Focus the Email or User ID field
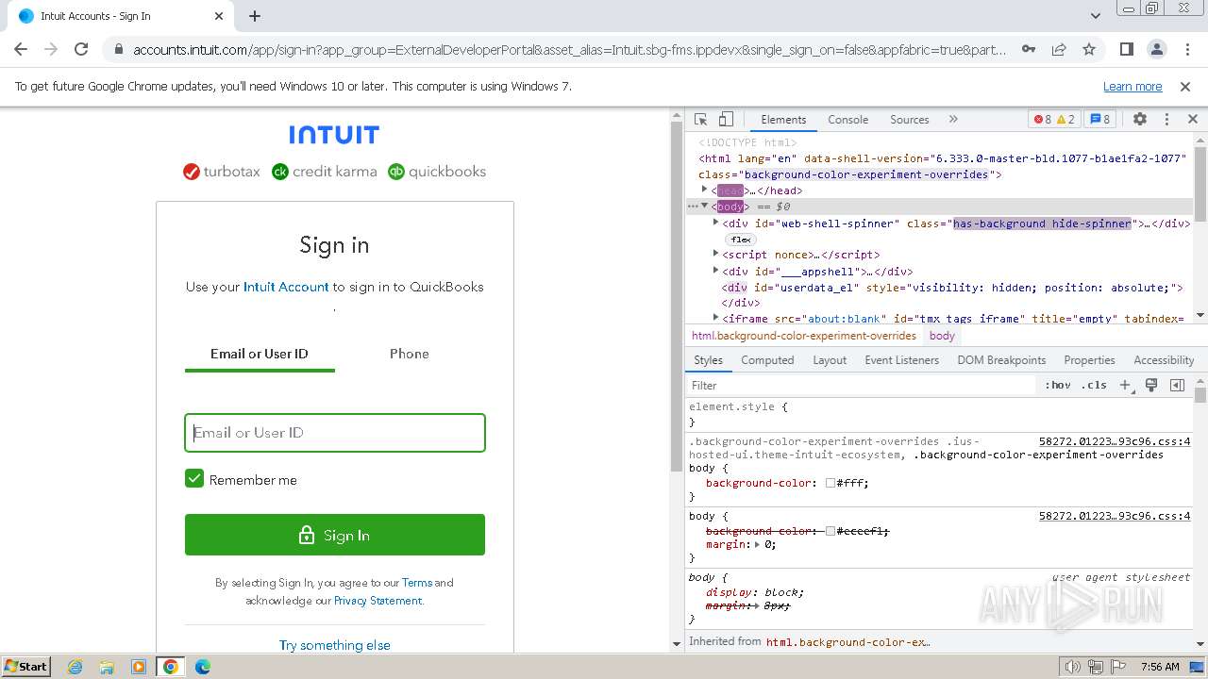Image resolution: width=1208 pixels, height=679 pixels. pos(335,433)
